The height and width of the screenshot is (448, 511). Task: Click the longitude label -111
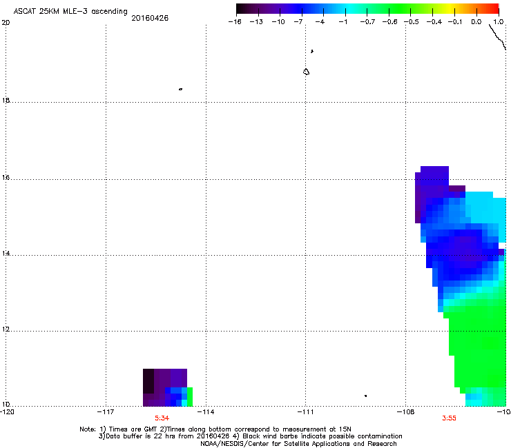point(306,412)
